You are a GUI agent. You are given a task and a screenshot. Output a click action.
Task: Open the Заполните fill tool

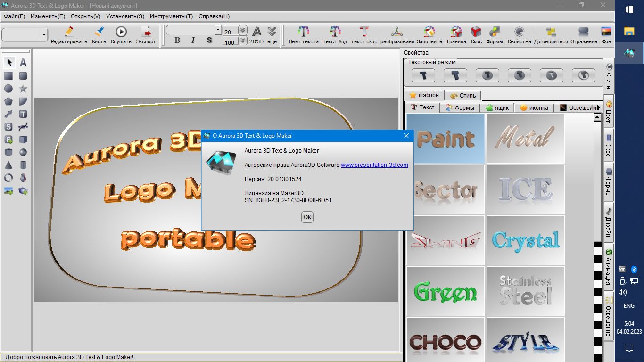(x=429, y=35)
